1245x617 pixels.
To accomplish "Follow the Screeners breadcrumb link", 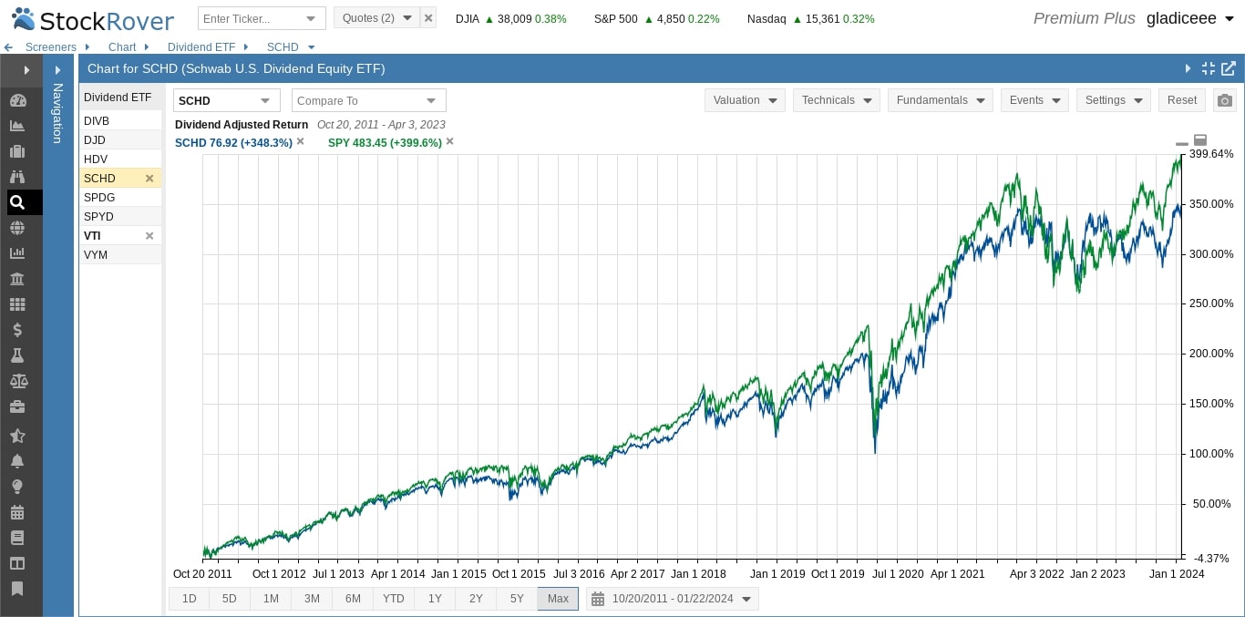I will coord(50,46).
